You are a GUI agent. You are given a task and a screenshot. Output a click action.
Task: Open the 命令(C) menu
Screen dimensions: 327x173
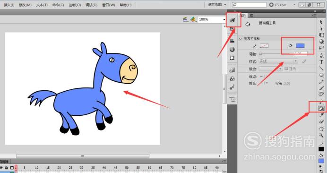[58, 5]
